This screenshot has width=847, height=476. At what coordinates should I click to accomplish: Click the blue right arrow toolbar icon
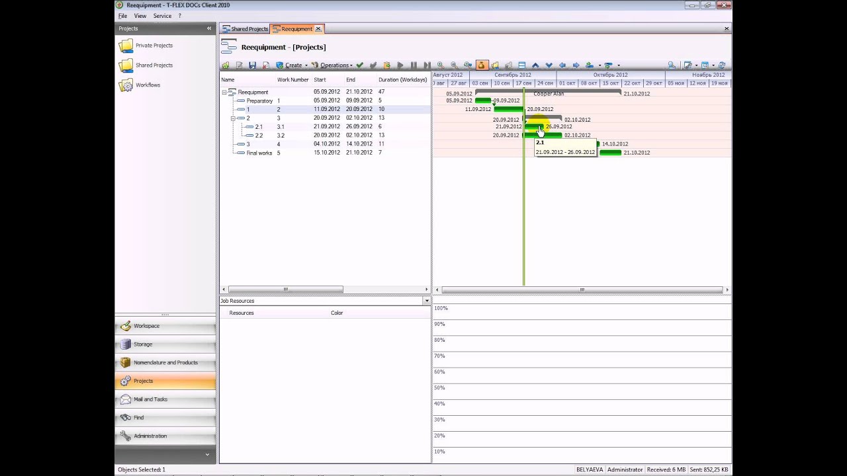(x=576, y=65)
